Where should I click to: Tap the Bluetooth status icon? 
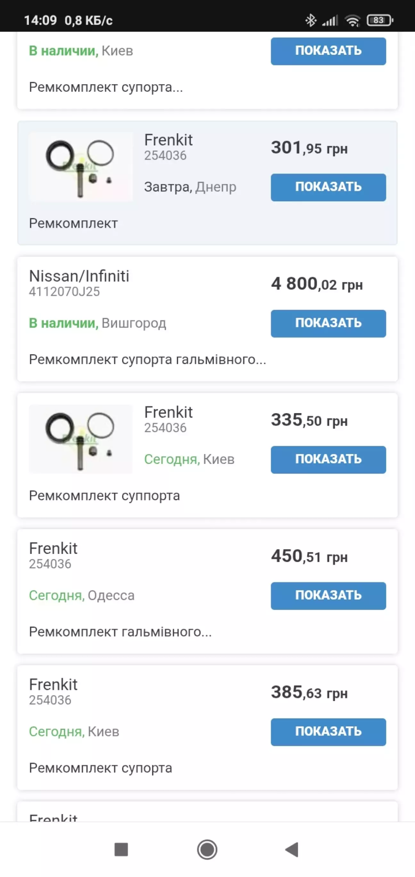click(311, 21)
